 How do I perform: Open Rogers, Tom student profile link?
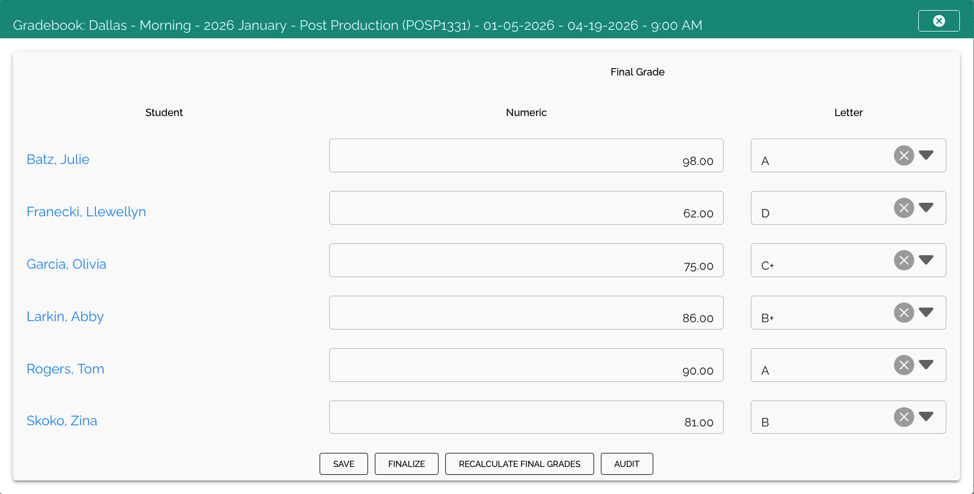click(65, 369)
